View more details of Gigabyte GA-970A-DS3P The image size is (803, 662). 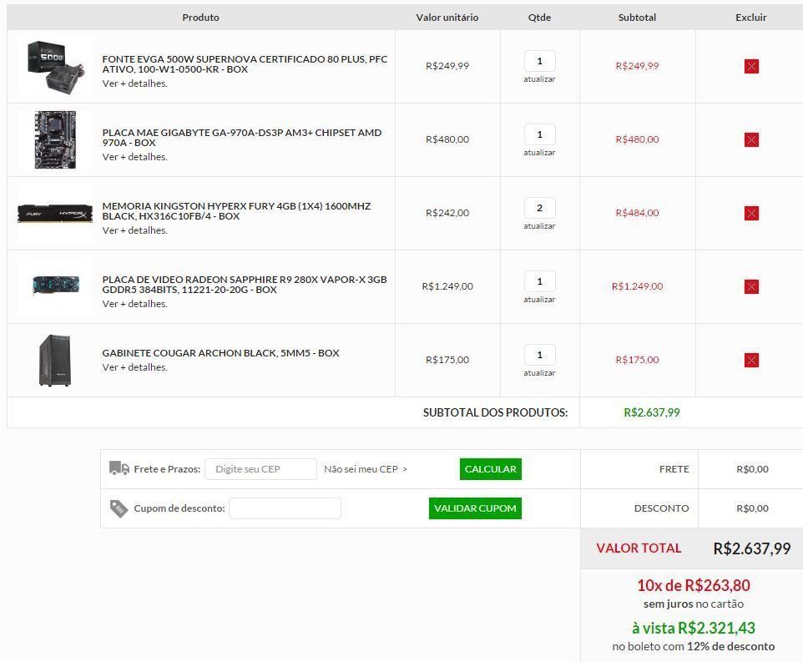pos(134,157)
